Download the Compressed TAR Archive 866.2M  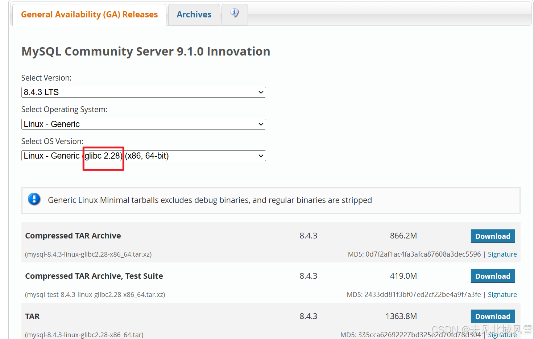pos(493,236)
